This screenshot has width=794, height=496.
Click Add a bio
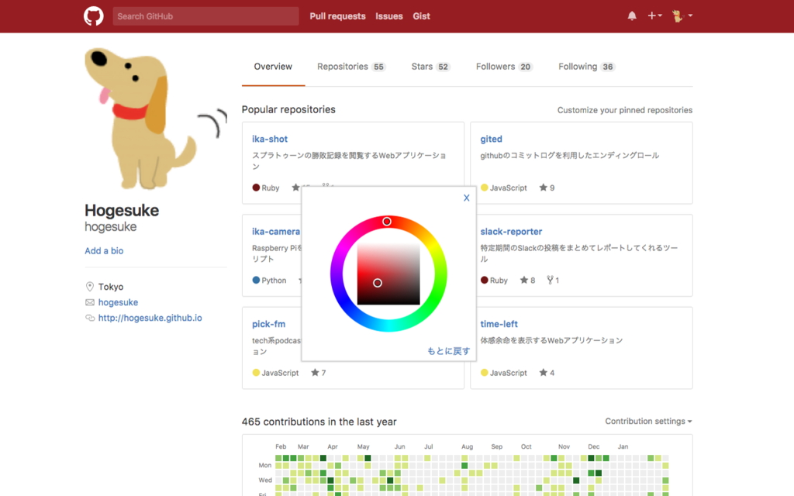[x=104, y=251]
